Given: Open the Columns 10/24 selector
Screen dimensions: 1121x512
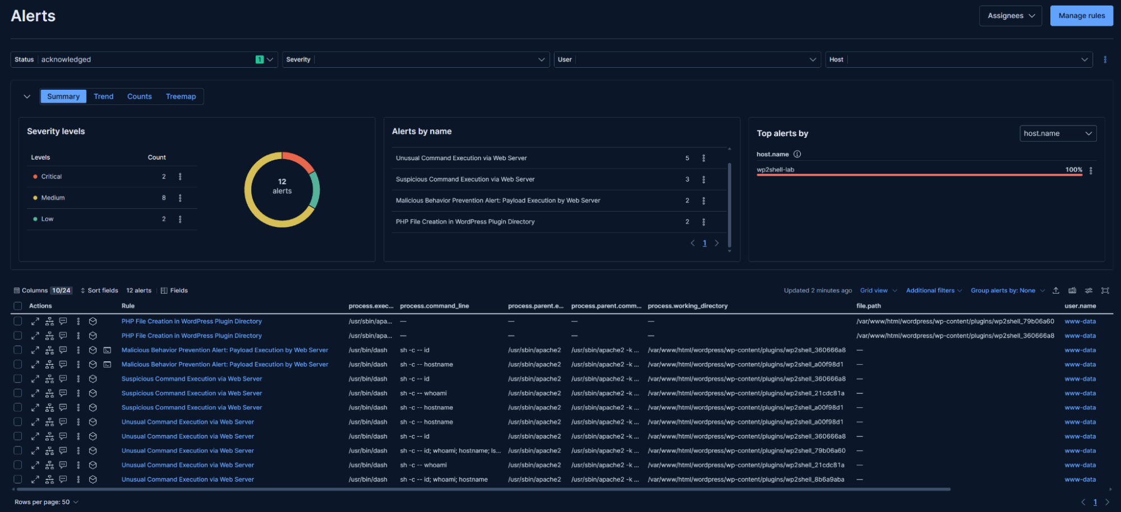Looking at the screenshot, I should pos(43,290).
